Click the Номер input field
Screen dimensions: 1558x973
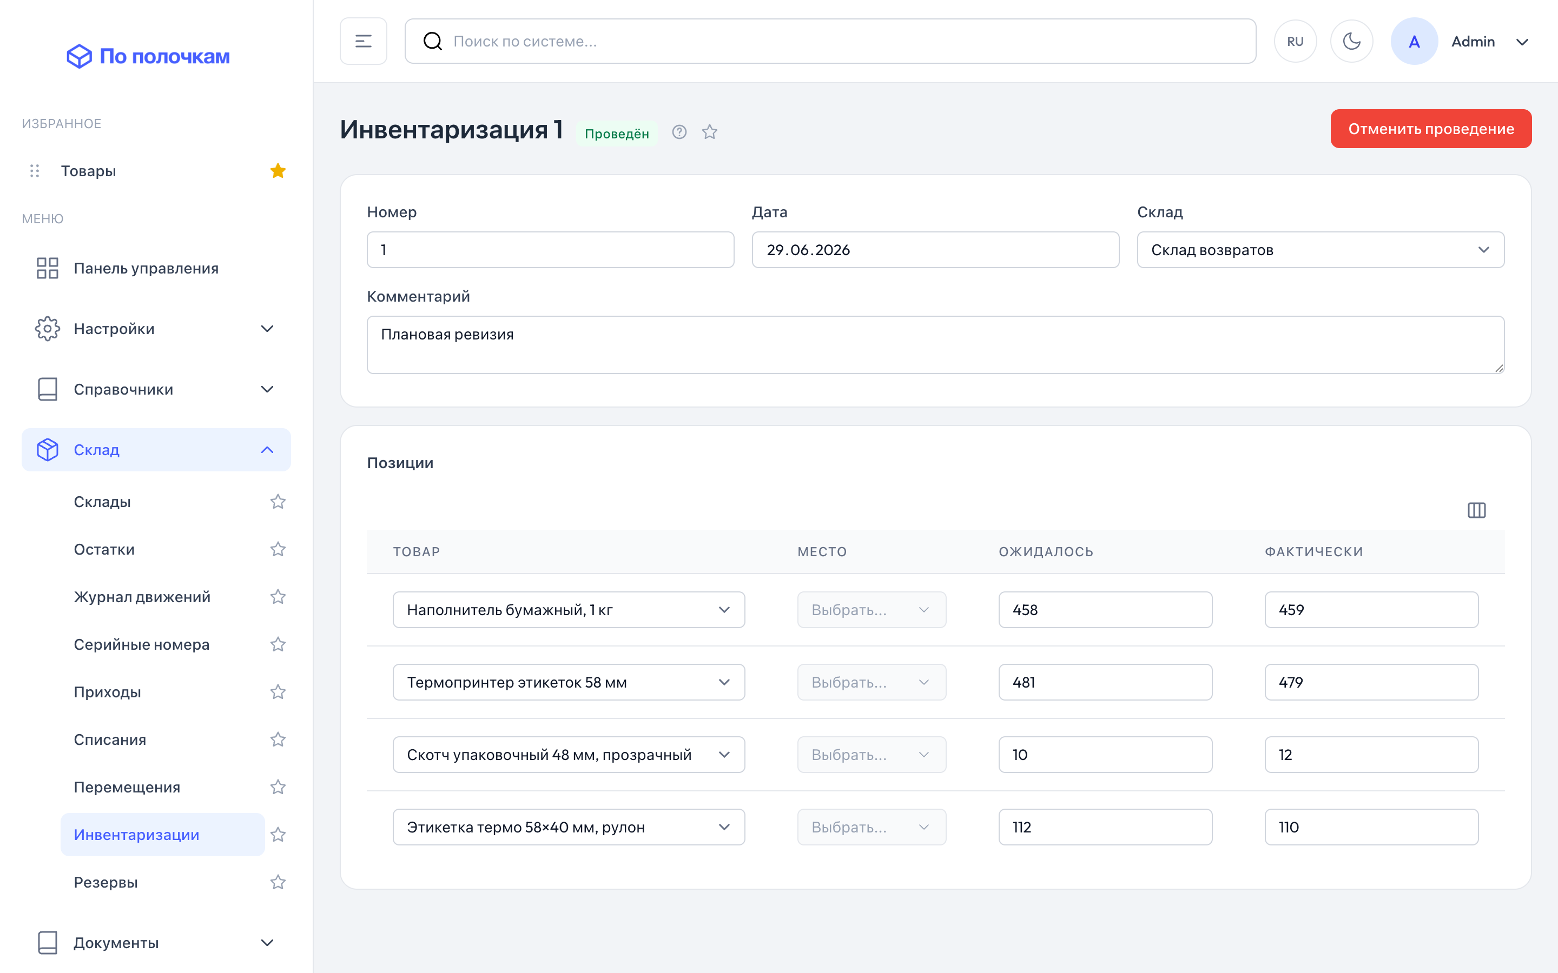pos(551,250)
